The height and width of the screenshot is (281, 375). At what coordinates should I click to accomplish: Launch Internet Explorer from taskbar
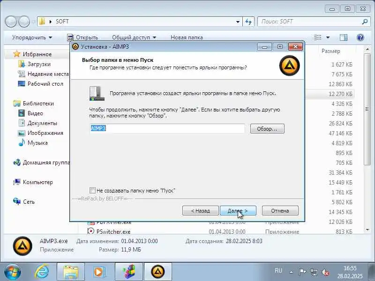pos(42,272)
